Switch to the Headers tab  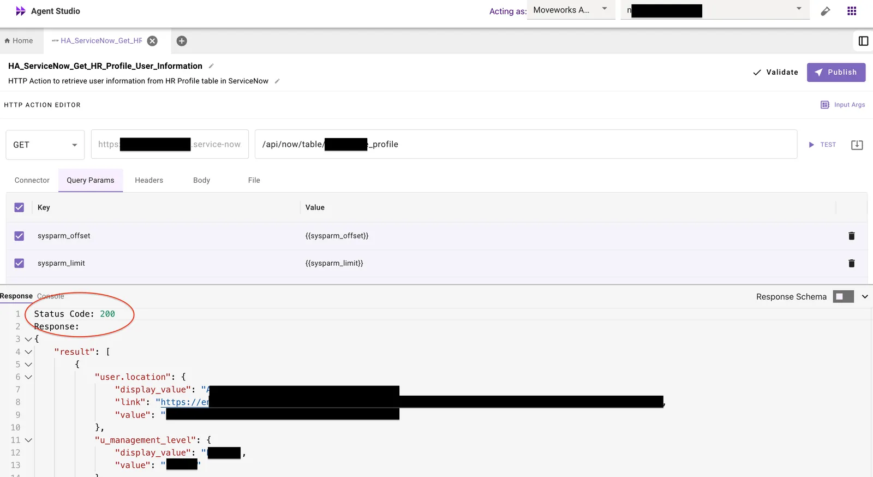click(x=149, y=180)
